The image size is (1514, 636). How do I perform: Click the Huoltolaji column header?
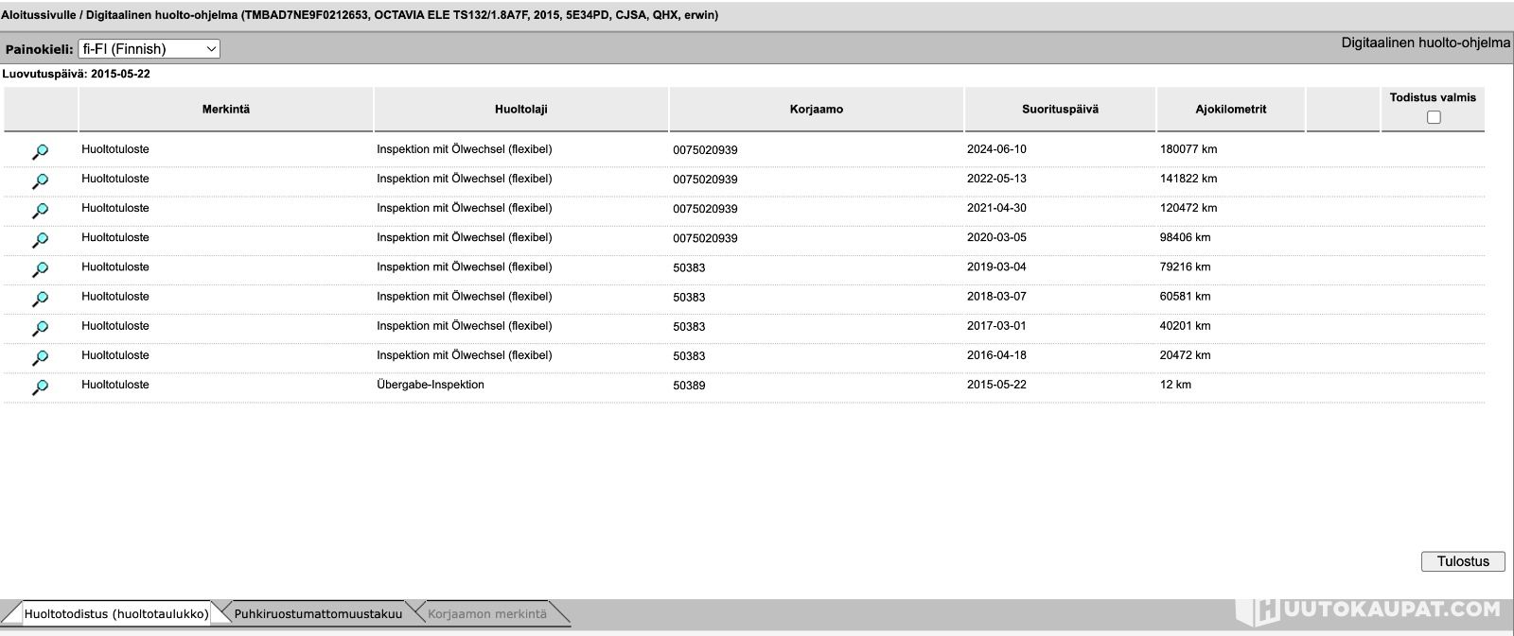520,110
